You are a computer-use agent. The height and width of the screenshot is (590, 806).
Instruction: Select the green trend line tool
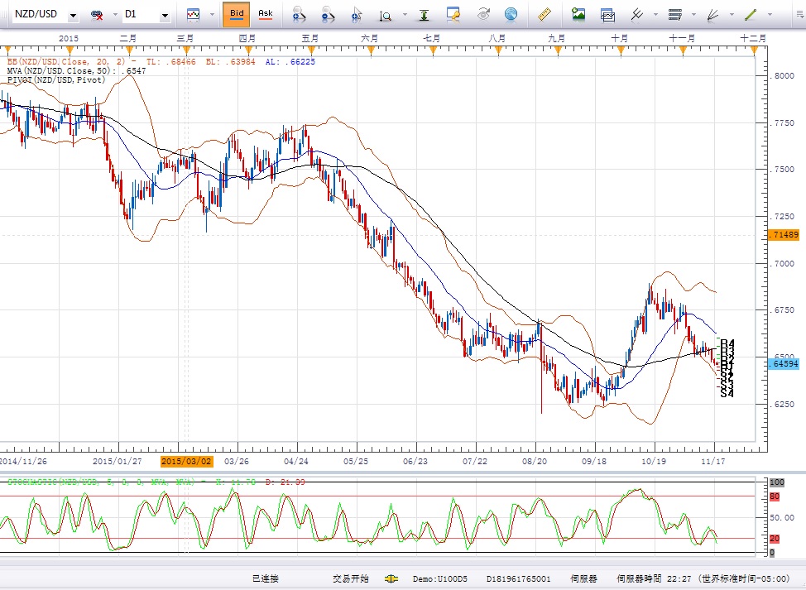(x=751, y=14)
